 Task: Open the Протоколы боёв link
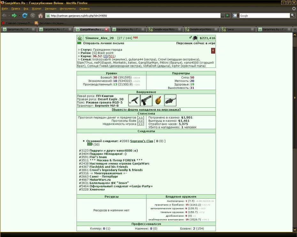click(x=141, y=121)
